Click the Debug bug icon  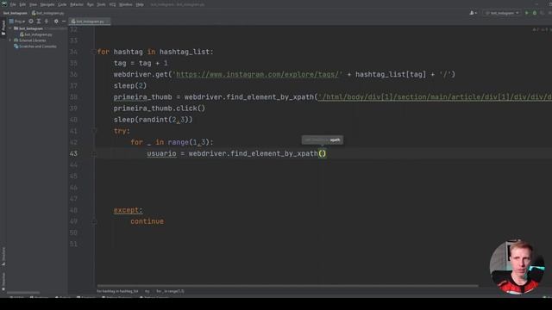(x=535, y=13)
